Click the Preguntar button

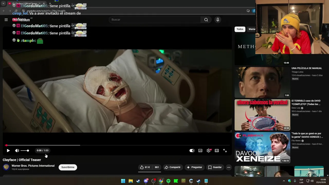click(194, 167)
